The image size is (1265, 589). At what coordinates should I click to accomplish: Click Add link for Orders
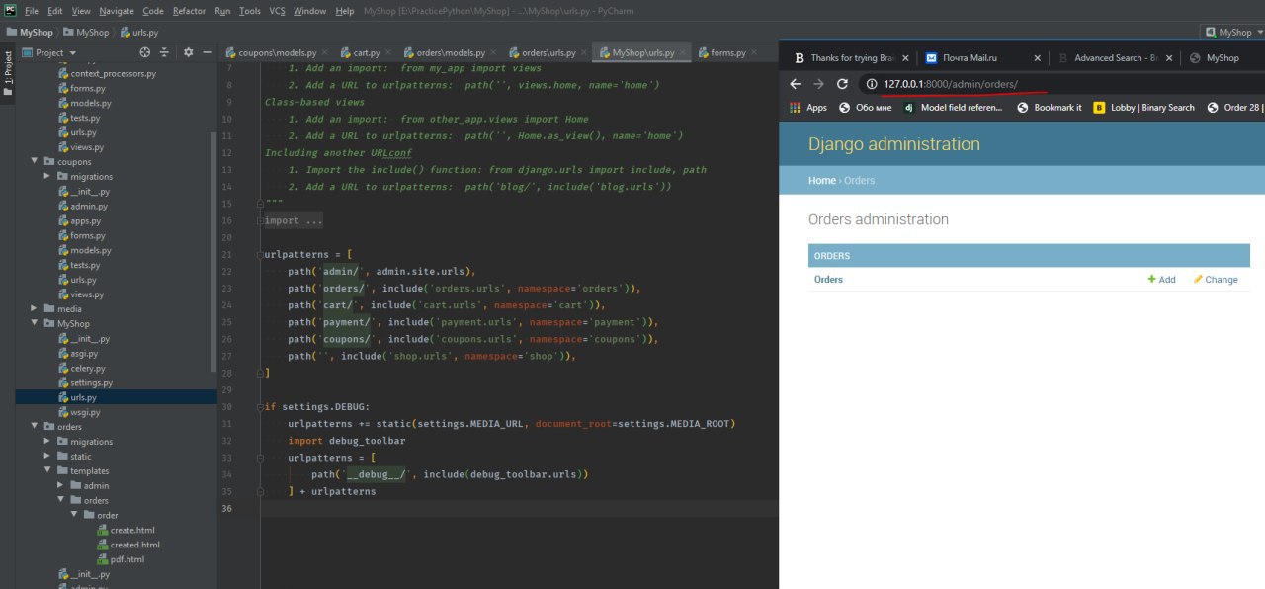[x=1161, y=280]
